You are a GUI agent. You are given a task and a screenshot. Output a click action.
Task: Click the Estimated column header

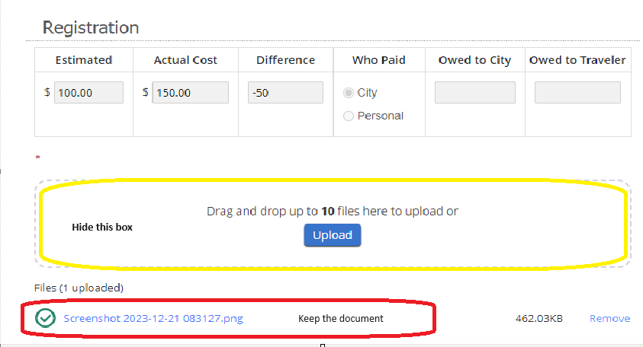[84, 60]
